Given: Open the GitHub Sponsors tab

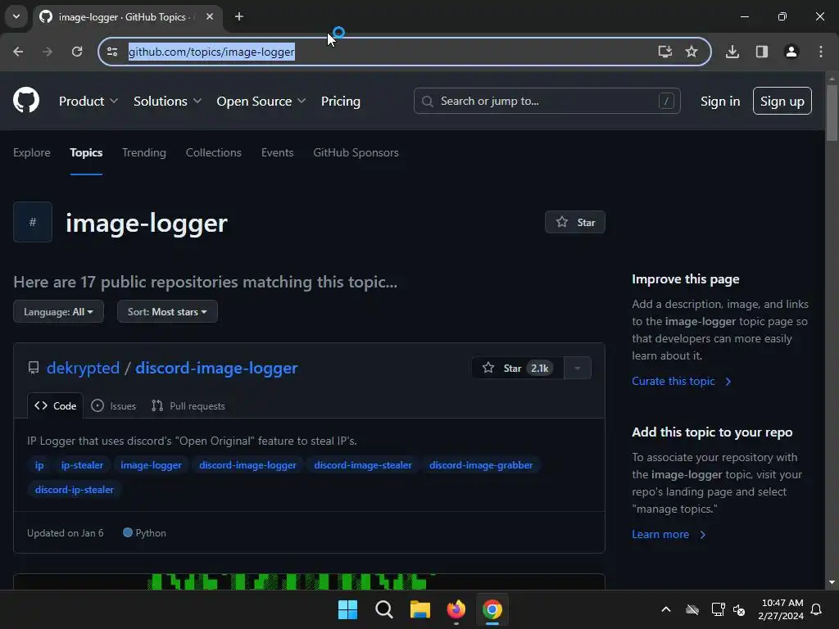Looking at the screenshot, I should click(356, 152).
